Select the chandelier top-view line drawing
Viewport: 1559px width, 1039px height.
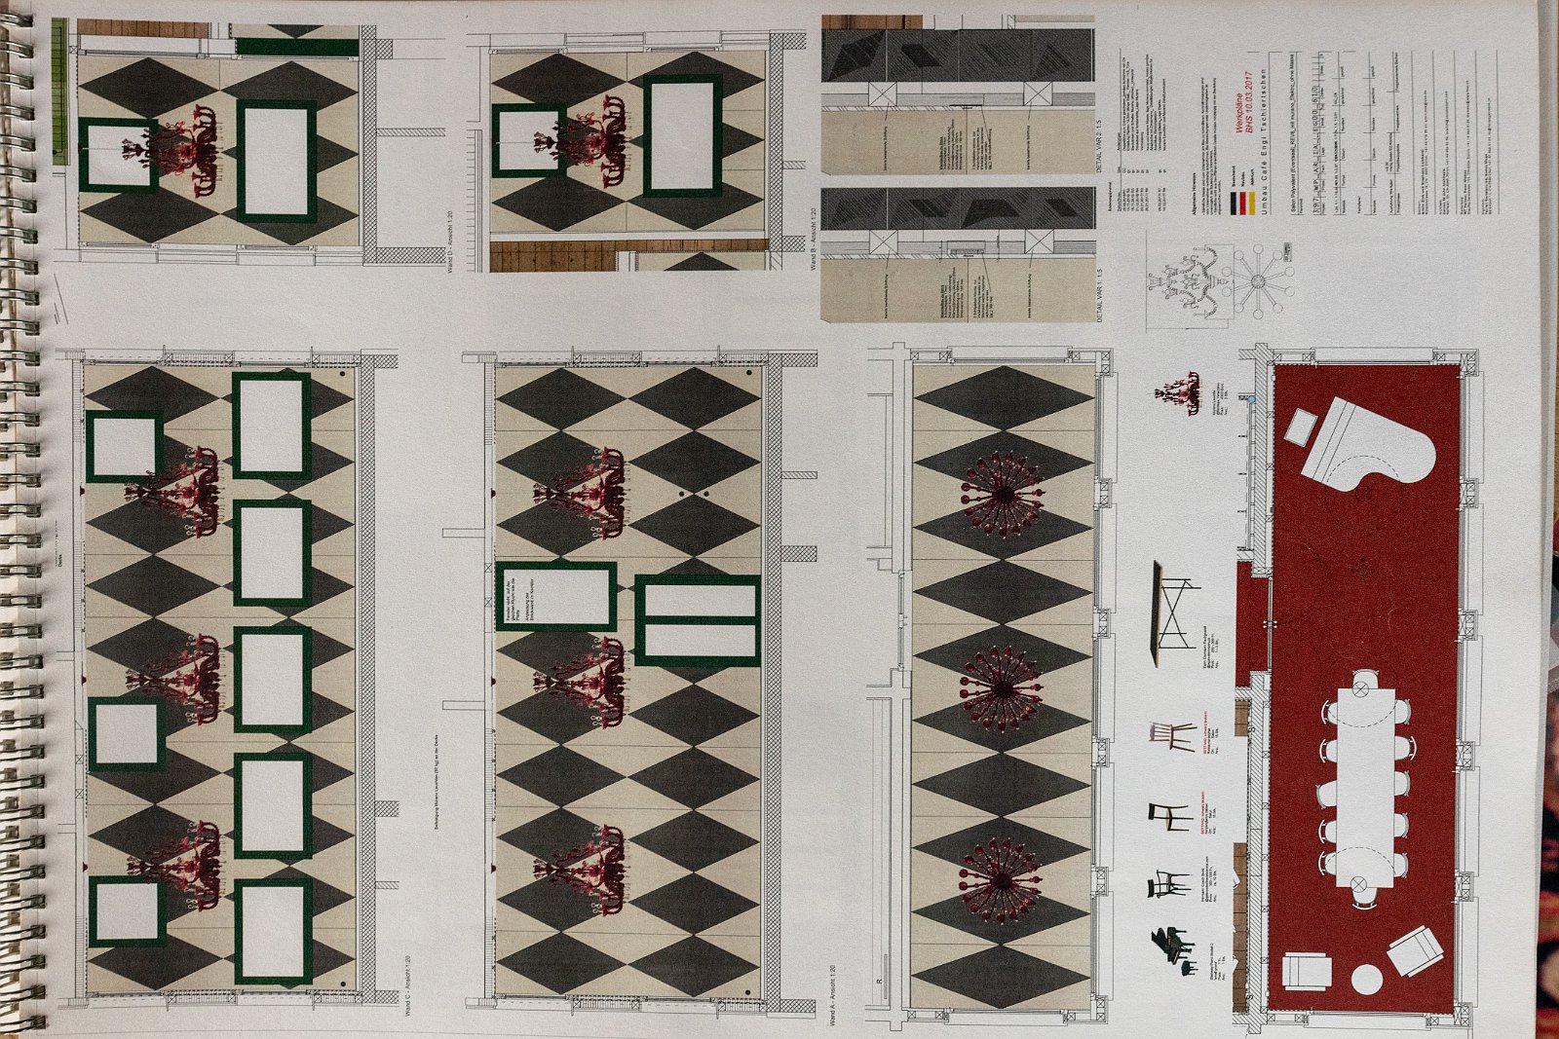click(x=1259, y=280)
